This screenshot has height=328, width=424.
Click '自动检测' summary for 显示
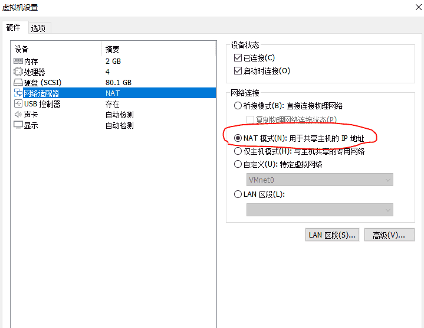coord(120,125)
